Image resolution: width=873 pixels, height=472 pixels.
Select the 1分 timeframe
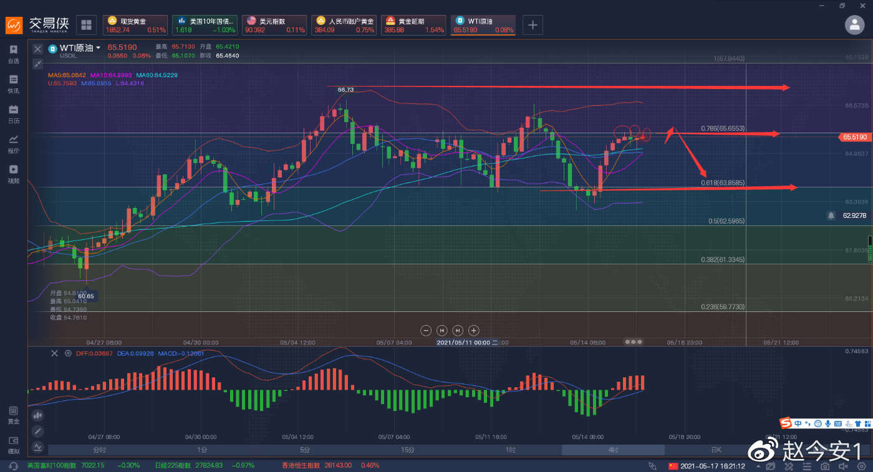click(x=202, y=450)
